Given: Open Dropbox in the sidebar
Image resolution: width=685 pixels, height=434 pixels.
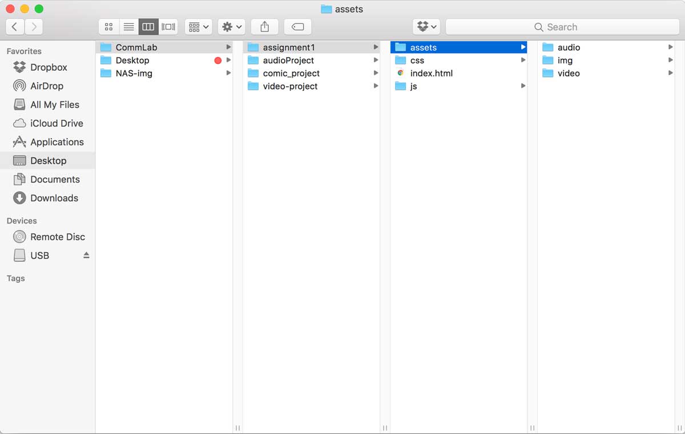Looking at the screenshot, I should point(48,67).
